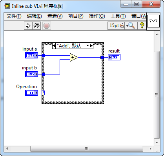Select the Add function triangle node
164x156 pixels.
[74, 57]
